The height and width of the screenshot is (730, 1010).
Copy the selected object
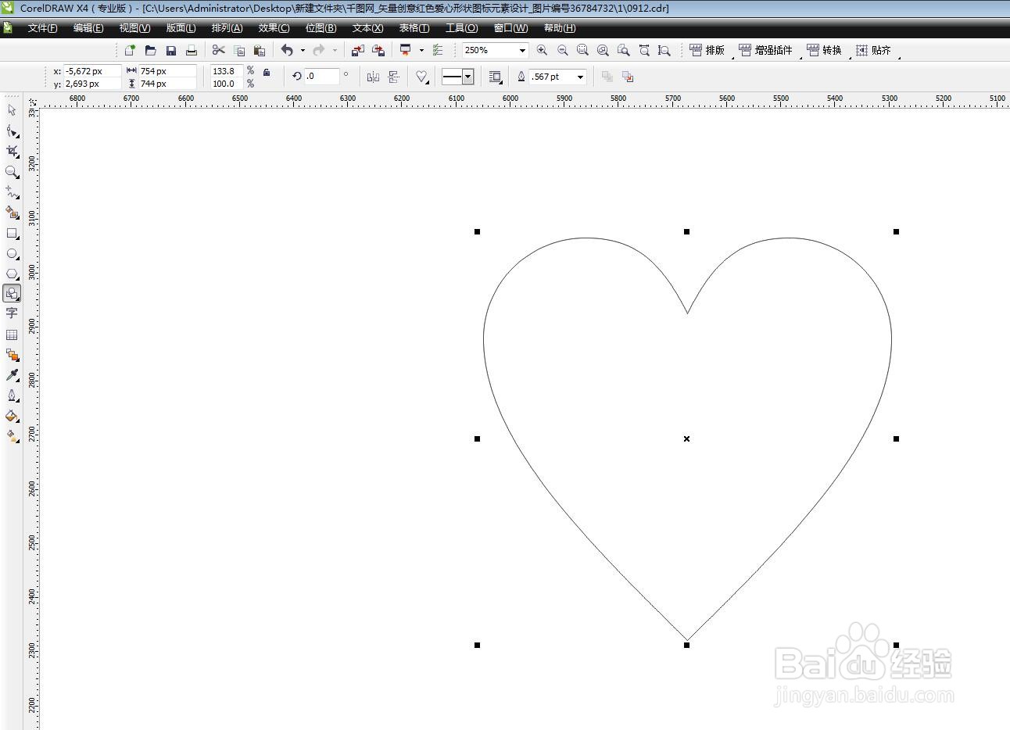point(239,50)
